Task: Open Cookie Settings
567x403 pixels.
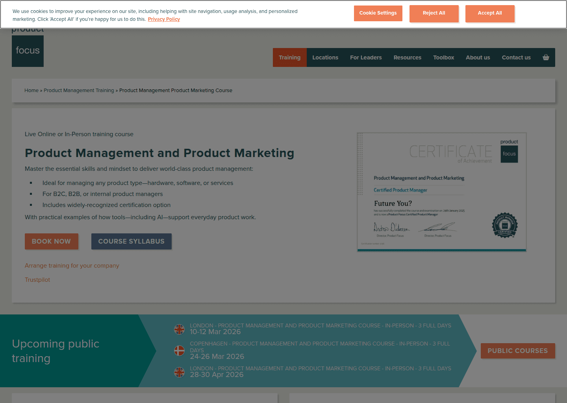Action: tap(378, 13)
